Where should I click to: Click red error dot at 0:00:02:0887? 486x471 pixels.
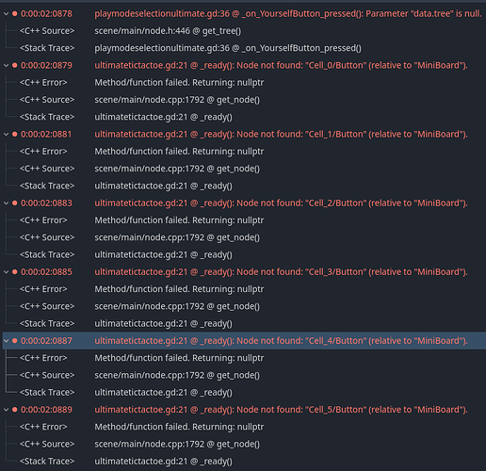pyautogui.click(x=14, y=341)
